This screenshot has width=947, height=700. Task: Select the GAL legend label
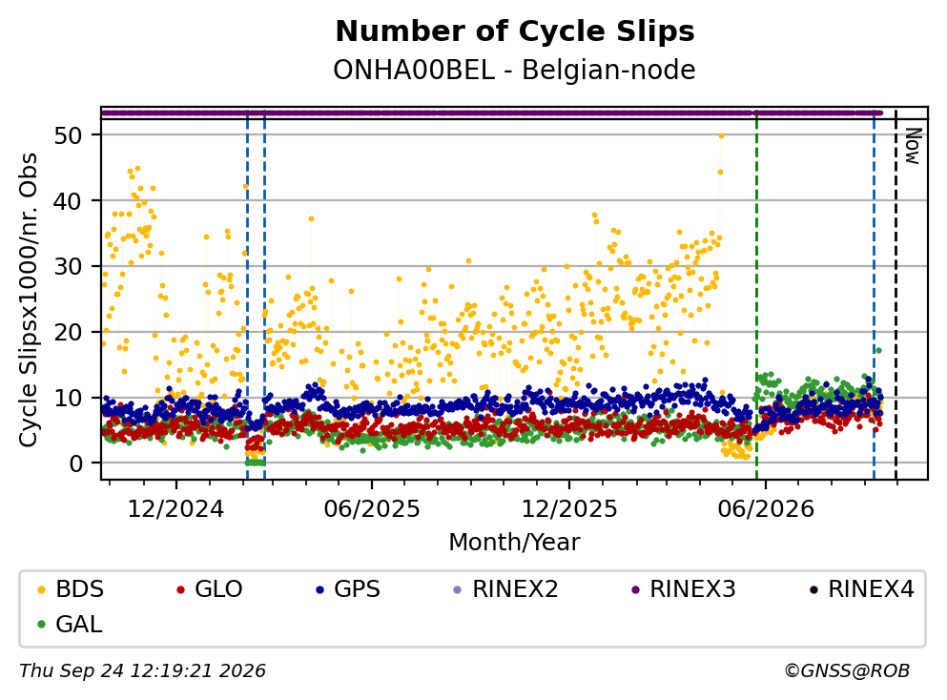79,625
